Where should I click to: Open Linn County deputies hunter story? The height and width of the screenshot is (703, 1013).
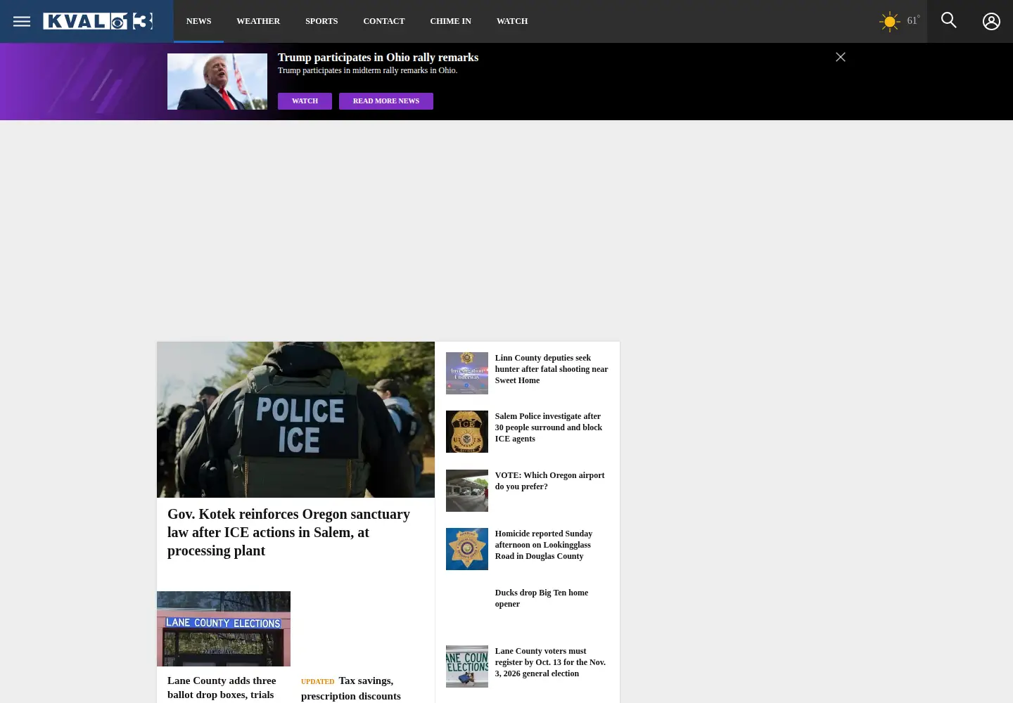(552, 369)
